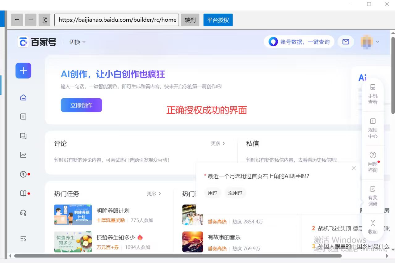The width and height of the screenshot is (395, 263).
Task: Click the 立即创作 button
Action: [81, 105]
